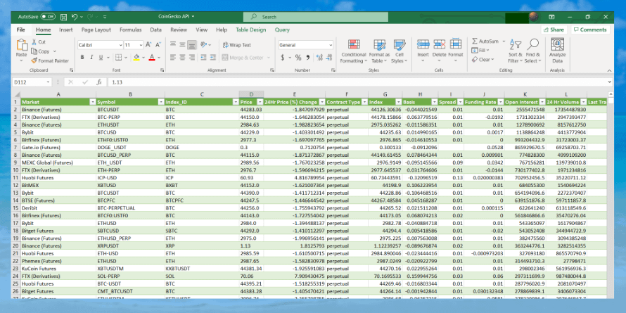Image resolution: width=626 pixels, height=313 pixels.
Task: Click the AutoSum sigma icon
Action: (x=474, y=41)
